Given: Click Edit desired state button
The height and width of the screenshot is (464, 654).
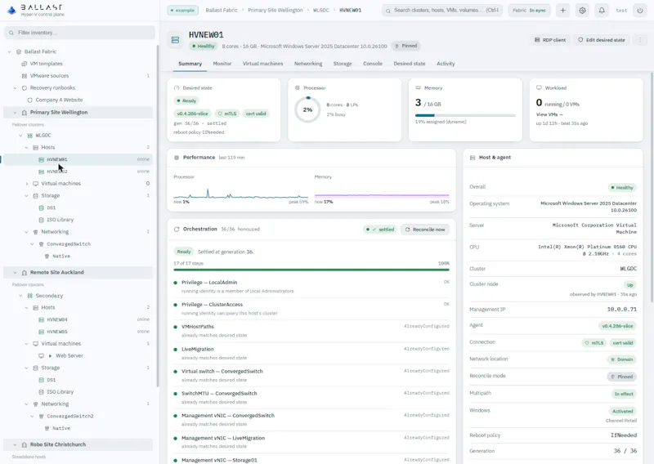Looking at the screenshot, I should pyautogui.click(x=602, y=40).
